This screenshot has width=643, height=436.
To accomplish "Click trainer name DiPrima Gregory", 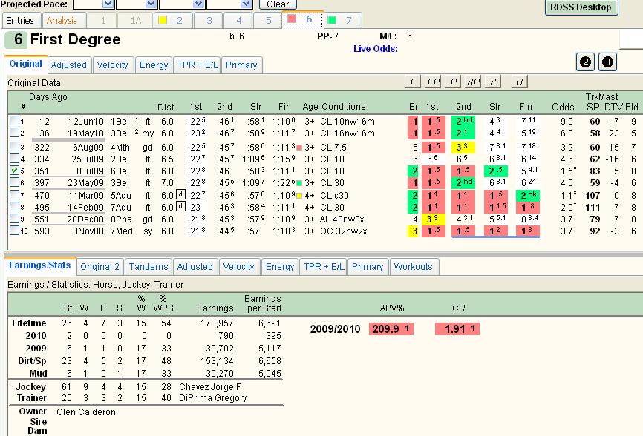I will [x=213, y=398].
